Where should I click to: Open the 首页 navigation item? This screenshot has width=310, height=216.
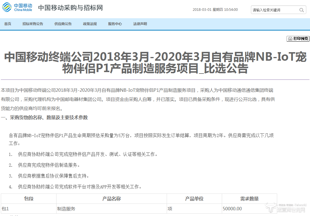[8, 24]
